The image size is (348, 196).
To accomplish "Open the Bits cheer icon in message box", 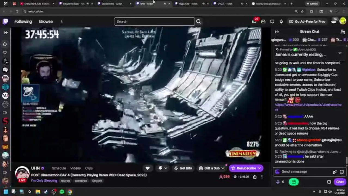I will [x=335, y=172].
